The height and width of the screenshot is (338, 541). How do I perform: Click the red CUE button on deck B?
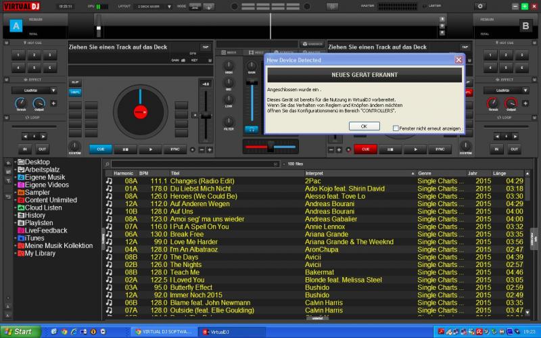tap(365, 149)
